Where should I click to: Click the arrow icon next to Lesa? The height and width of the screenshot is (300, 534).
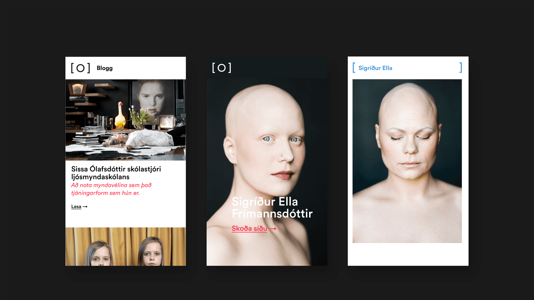pos(85,207)
